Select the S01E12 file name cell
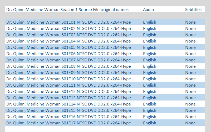211x132 pixels. [69, 92]
